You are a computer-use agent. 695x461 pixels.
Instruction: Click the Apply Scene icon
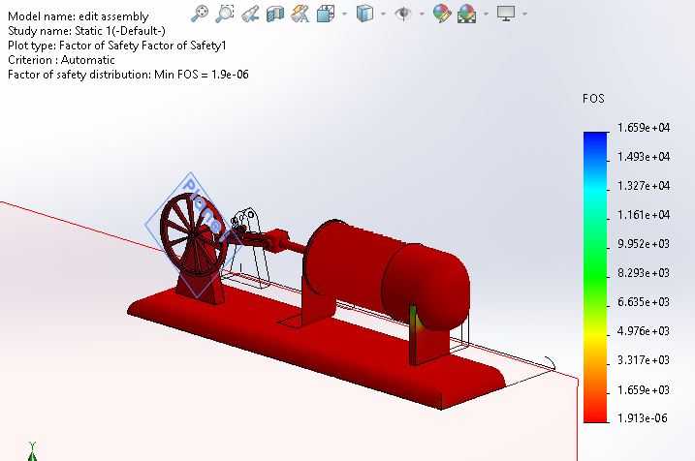[467, 14]
